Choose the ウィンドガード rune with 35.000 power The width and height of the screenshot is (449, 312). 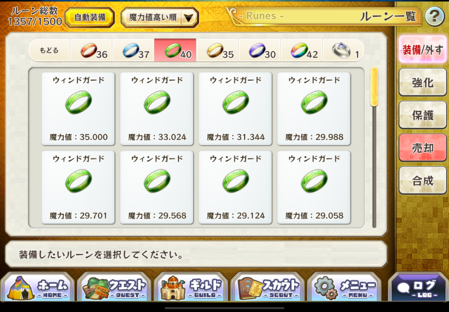coord(78,109)
